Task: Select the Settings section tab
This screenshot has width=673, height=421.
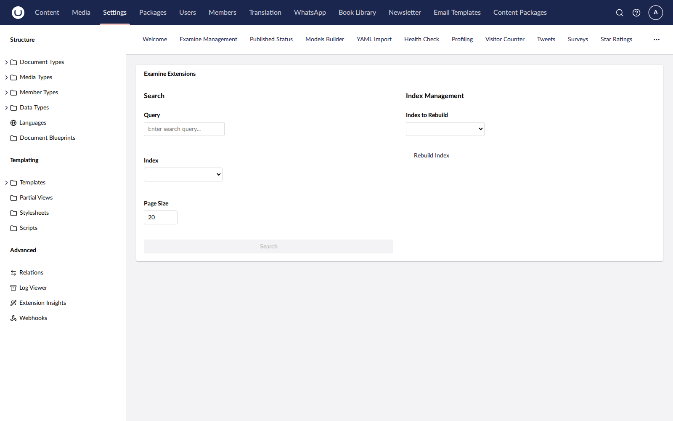Action: point(115,13)
